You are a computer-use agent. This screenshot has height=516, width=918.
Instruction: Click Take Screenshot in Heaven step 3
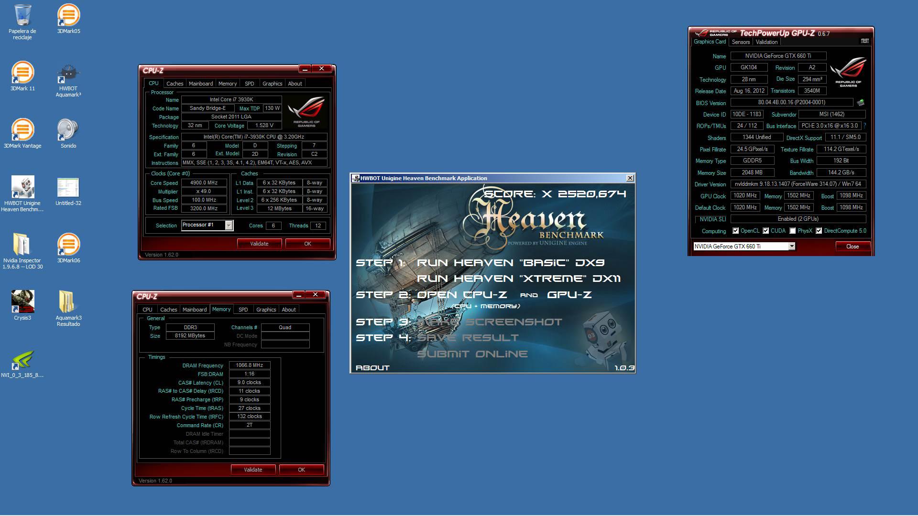pos(490,322)
